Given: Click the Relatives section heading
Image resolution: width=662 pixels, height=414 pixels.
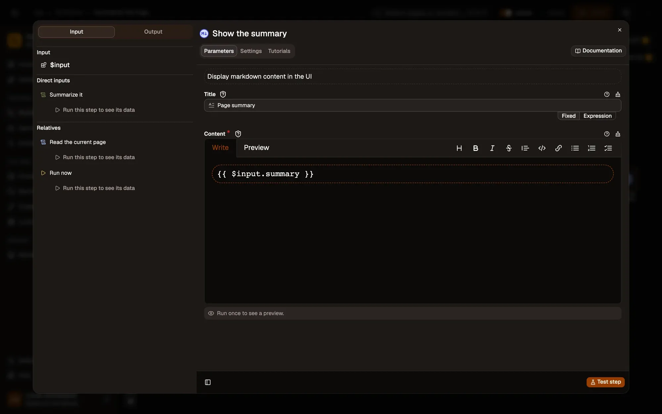Looking at the screenshot, I should pos(49,128).
